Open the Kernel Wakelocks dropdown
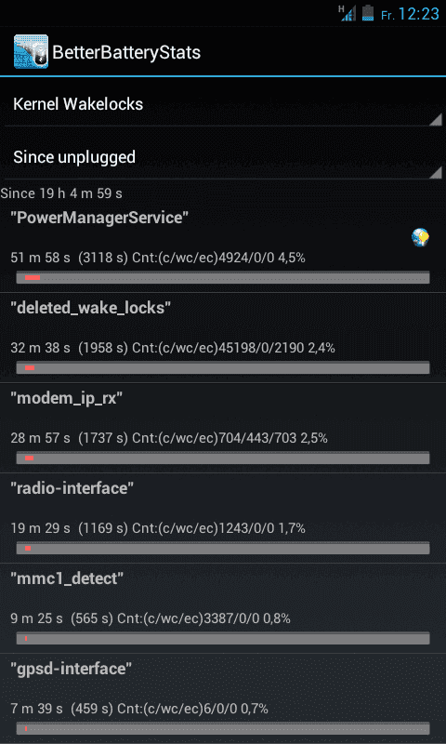 point(223,104)
